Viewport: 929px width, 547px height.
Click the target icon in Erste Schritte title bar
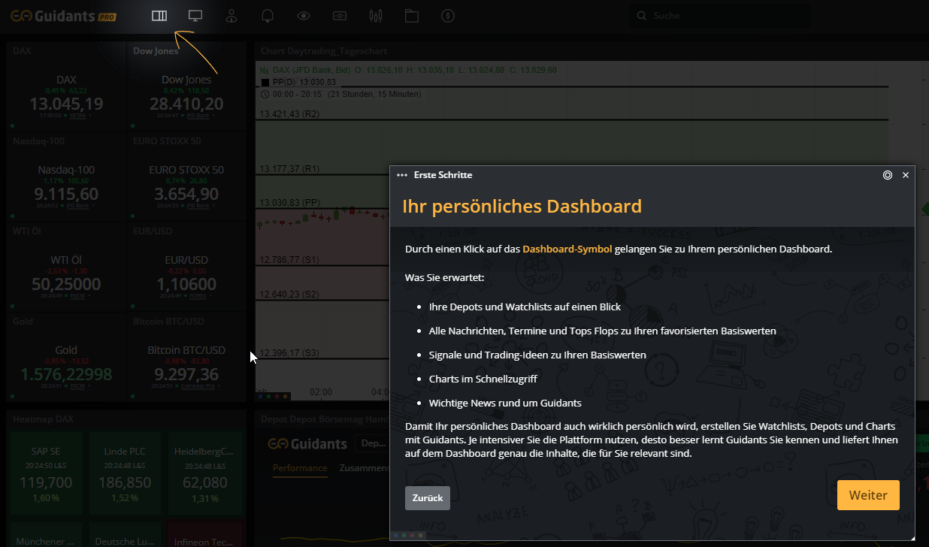888,175
